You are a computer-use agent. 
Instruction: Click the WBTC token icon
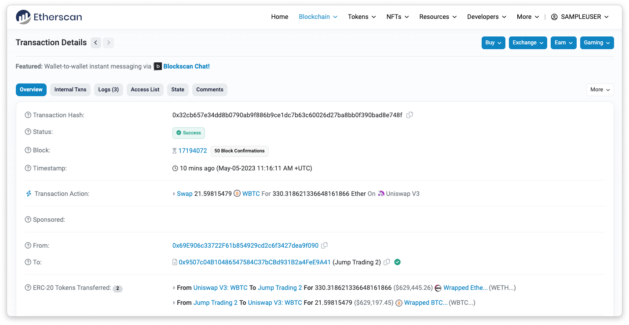coord(237,194)
